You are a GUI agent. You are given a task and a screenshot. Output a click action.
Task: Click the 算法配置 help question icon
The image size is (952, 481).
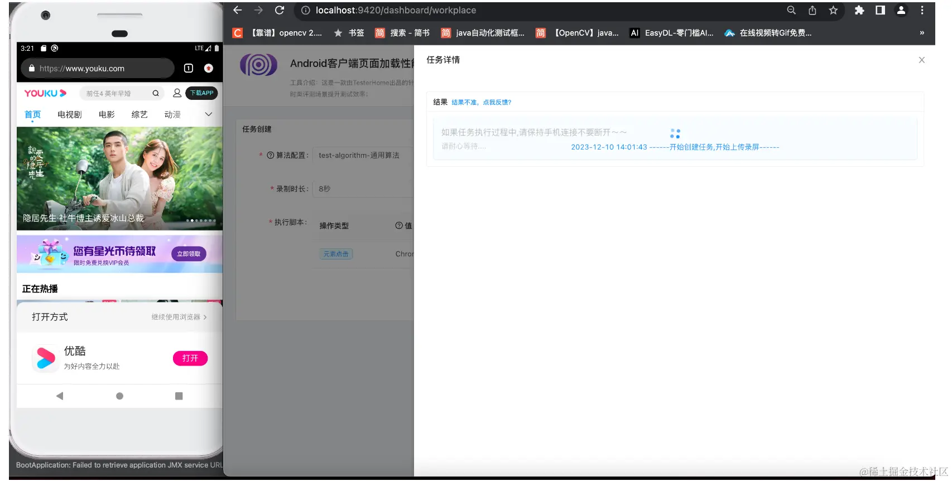(x=270, y=155)
